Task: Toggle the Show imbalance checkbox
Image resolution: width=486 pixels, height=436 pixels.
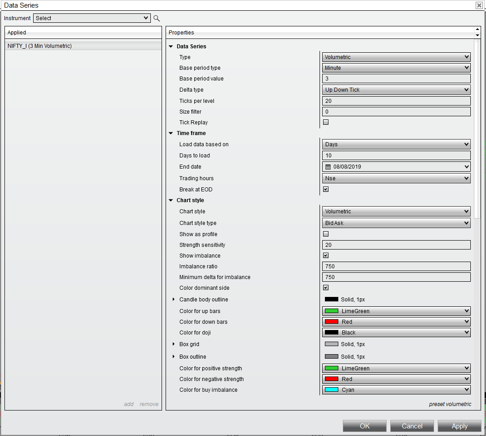Action: tap(326, 255)
